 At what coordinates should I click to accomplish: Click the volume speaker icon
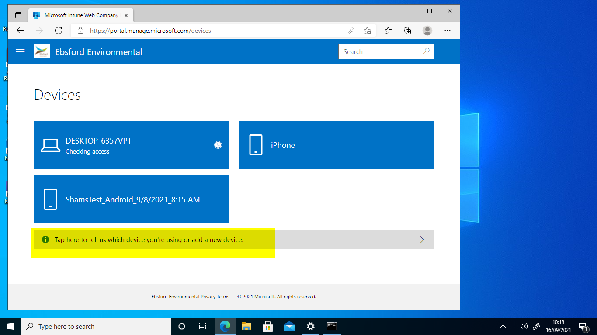tap(524, 326)
